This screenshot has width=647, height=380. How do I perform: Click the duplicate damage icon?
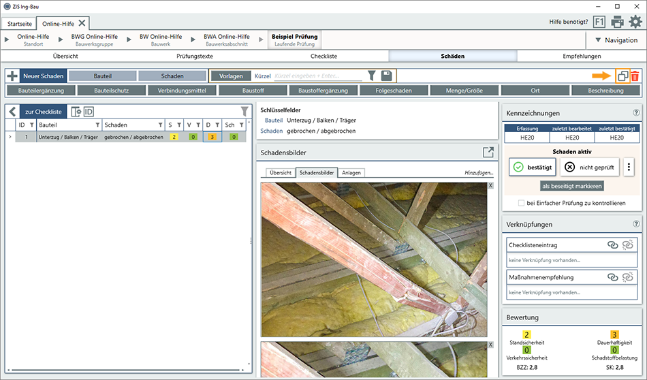tap(622, 76)
